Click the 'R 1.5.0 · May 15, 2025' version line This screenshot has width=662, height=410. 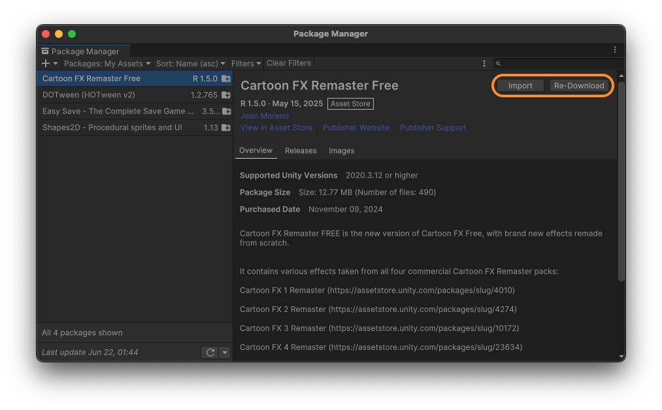[282, 104]
